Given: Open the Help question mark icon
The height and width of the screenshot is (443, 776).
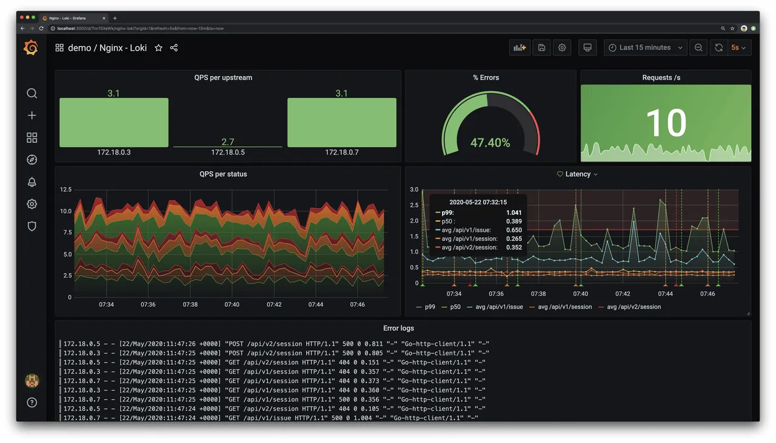Looking at the screenshot, I should coord(32,402).
